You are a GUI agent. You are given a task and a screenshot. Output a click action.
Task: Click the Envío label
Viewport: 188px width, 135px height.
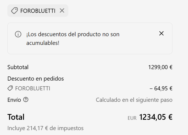14,100
